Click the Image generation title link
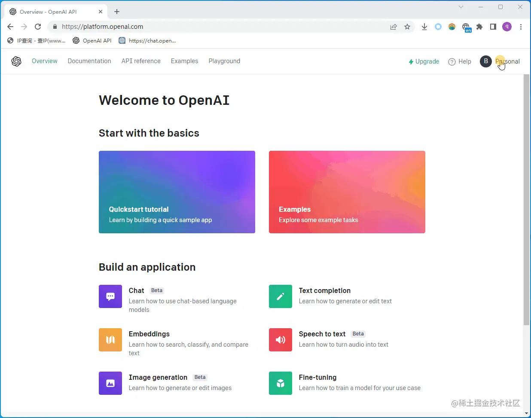Image resolution: width=531 pixels, height=418 pixels. point(158,377)
